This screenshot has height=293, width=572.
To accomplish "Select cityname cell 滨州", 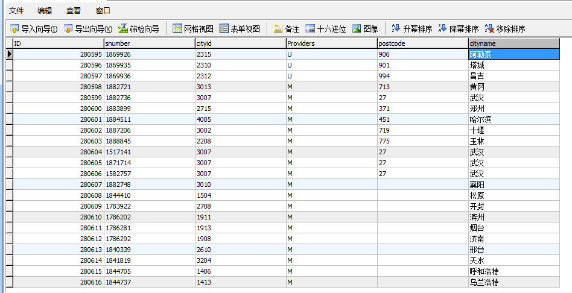I will (514, 217).
